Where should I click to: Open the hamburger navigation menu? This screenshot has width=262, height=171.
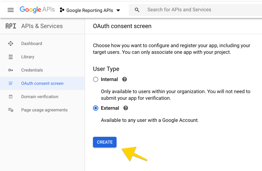pos(11,10)
